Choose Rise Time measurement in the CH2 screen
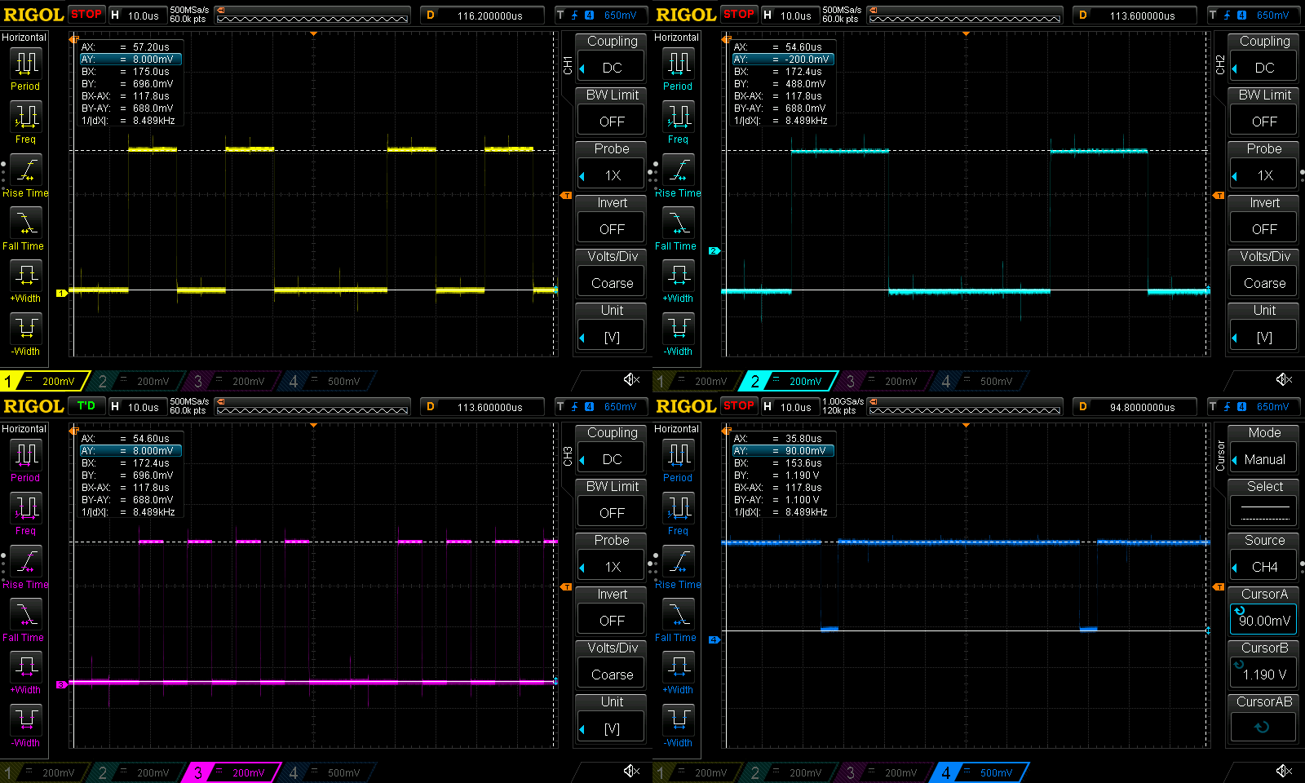The image size is (1305, 783). click(678, 177)
